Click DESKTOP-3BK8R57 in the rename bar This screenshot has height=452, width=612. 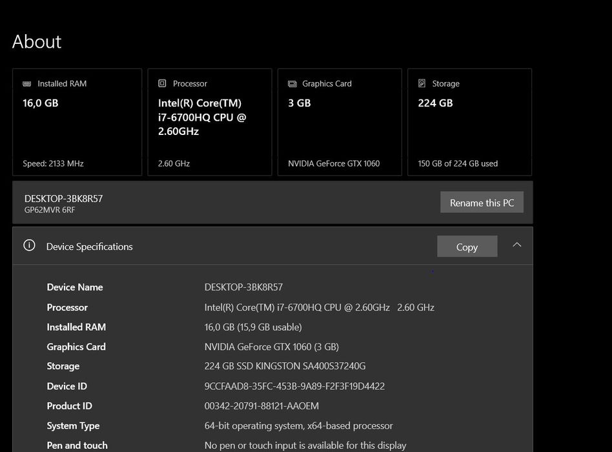[x=64, y=199]
